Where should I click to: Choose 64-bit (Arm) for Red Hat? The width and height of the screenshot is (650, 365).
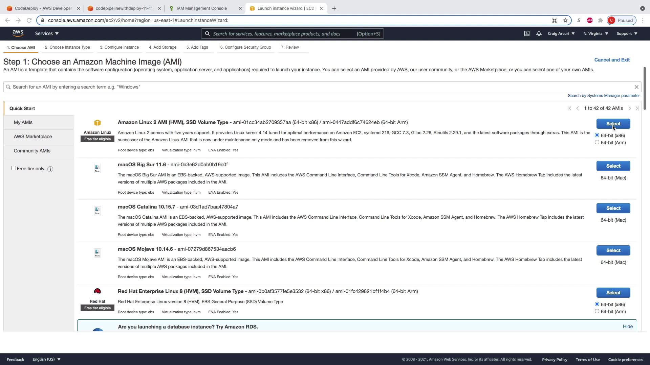coord(597,311)
